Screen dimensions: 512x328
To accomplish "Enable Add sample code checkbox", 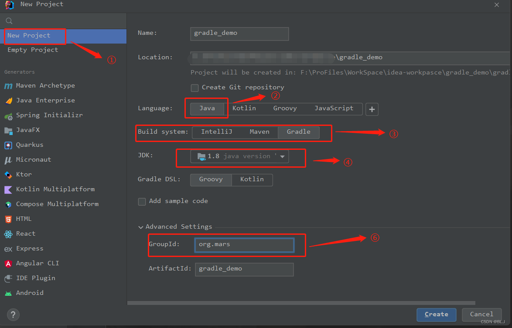I will click(x=142, y=202).
